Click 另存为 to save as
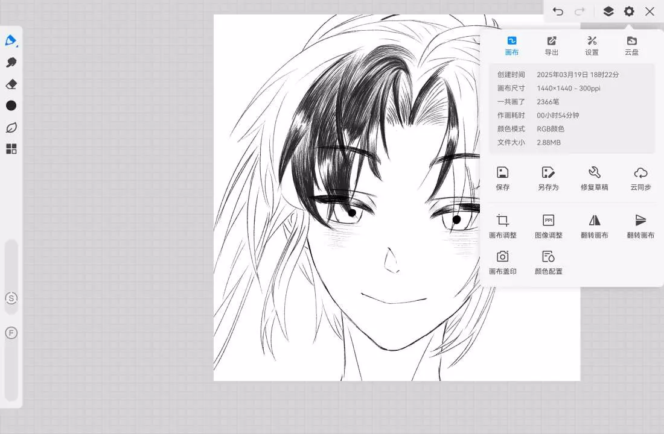 [x=548, y=178]
